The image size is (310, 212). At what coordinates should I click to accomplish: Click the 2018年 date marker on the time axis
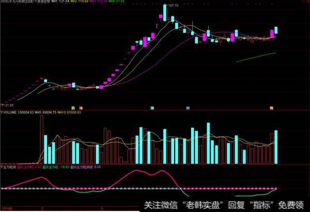(7, 208)
